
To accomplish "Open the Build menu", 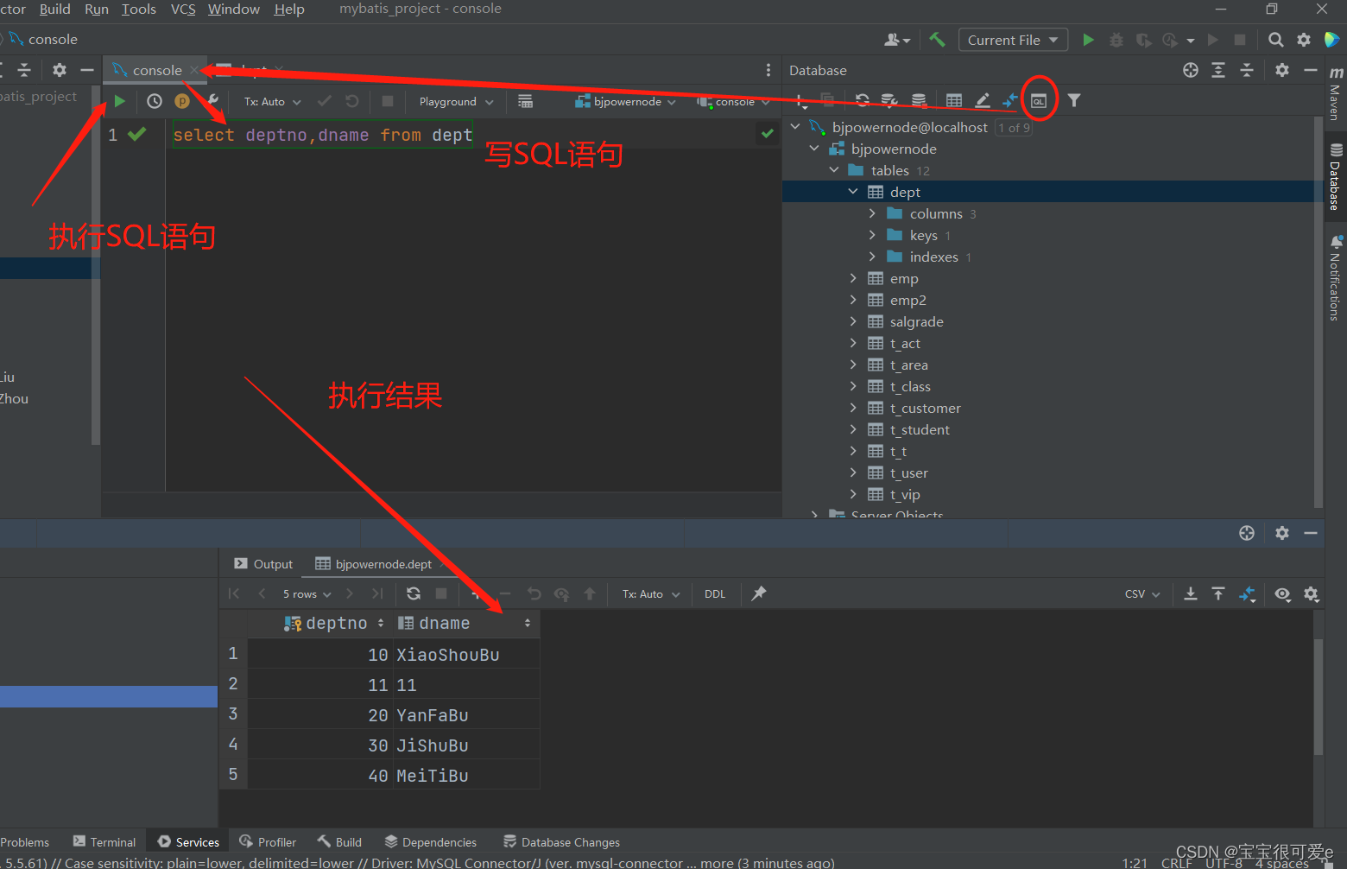I will tap(55, 9).
